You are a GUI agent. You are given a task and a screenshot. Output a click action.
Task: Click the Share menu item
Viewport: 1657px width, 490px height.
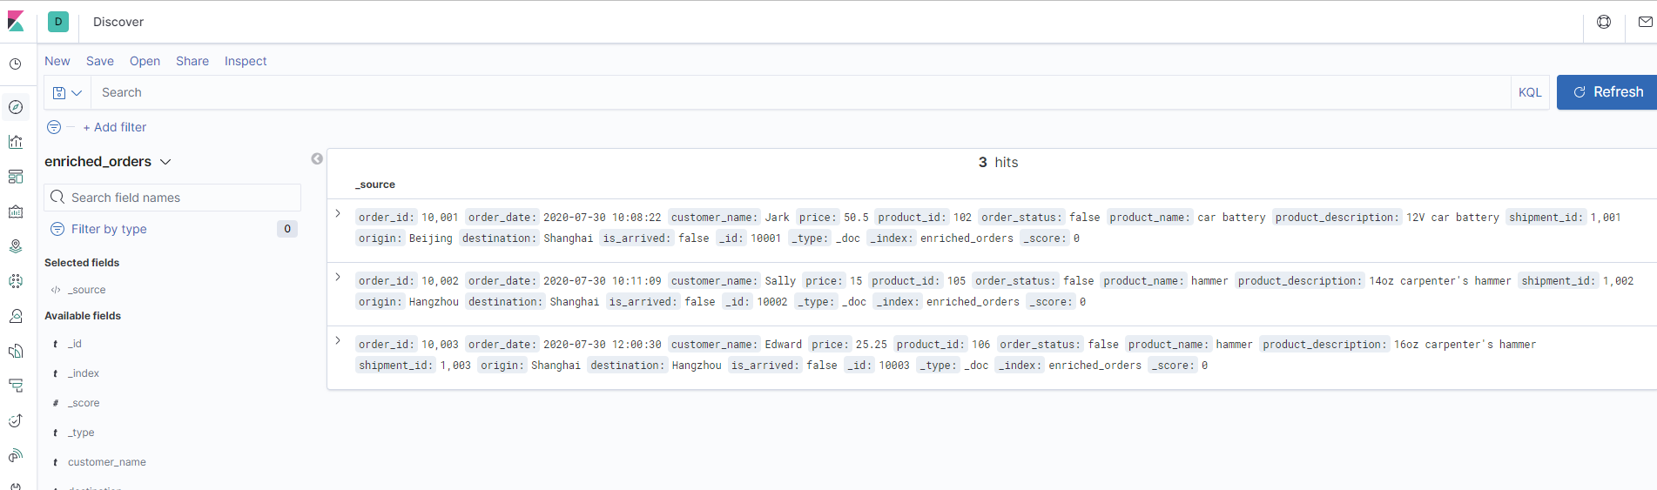coord(192,61)
